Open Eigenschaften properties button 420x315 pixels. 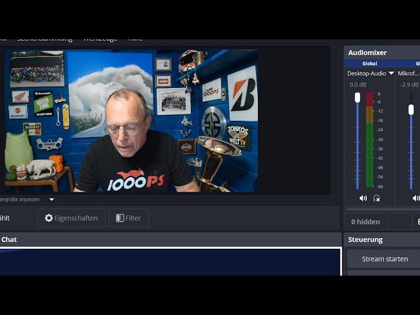(x=72, y=218)
